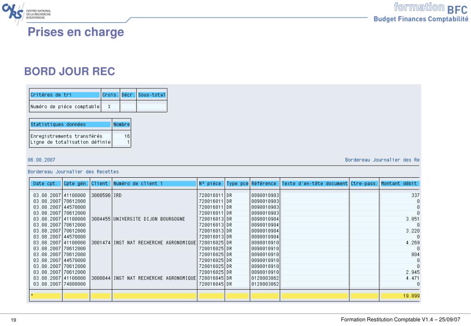Select the debit amount 804
The width and height of the screenshot is (471, 326).
(x=415, y=255)
